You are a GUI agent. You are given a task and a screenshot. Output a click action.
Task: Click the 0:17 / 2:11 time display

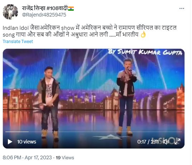[148, 142]
